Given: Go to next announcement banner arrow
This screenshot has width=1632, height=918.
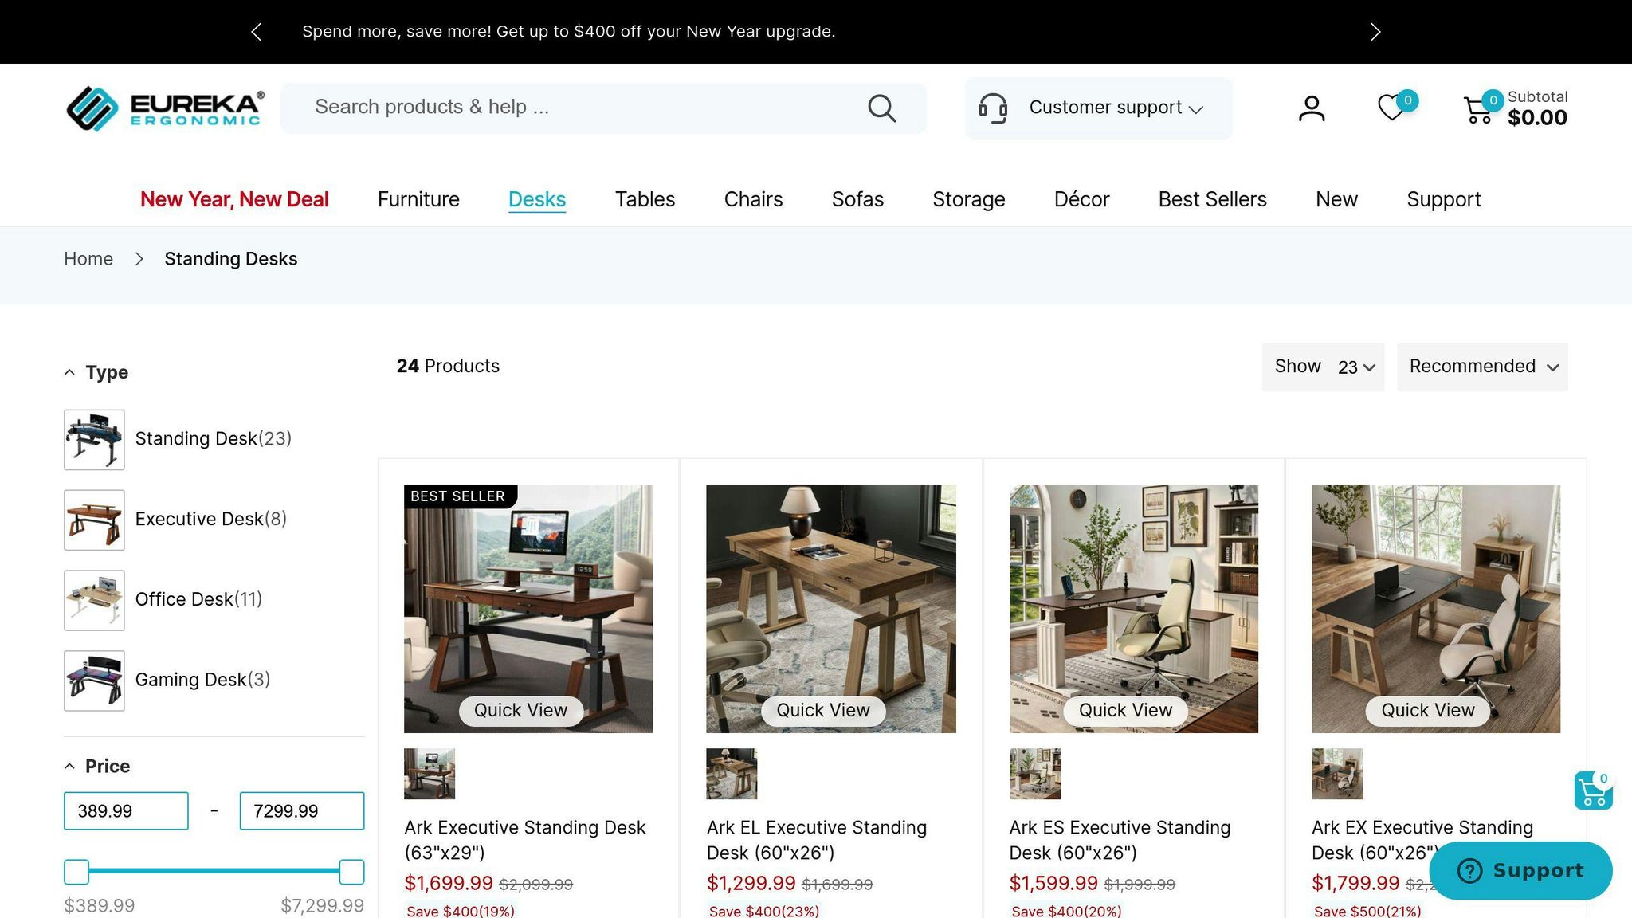Looking at the screenshot, I should coord(1375,32).
